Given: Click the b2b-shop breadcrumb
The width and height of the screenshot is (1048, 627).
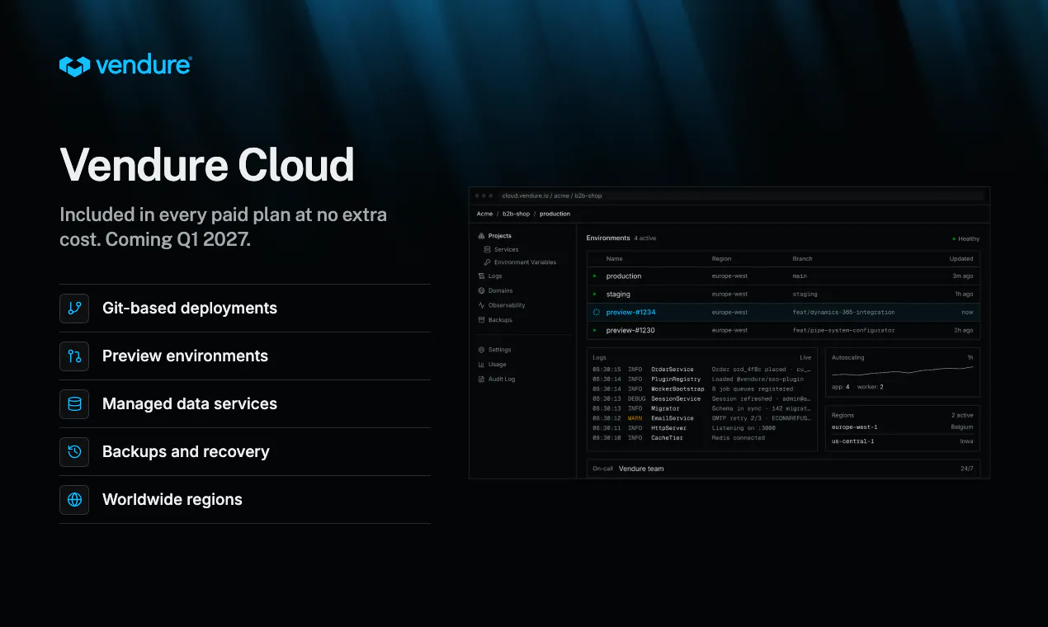Looking at the screenshot, I should 516,214.
